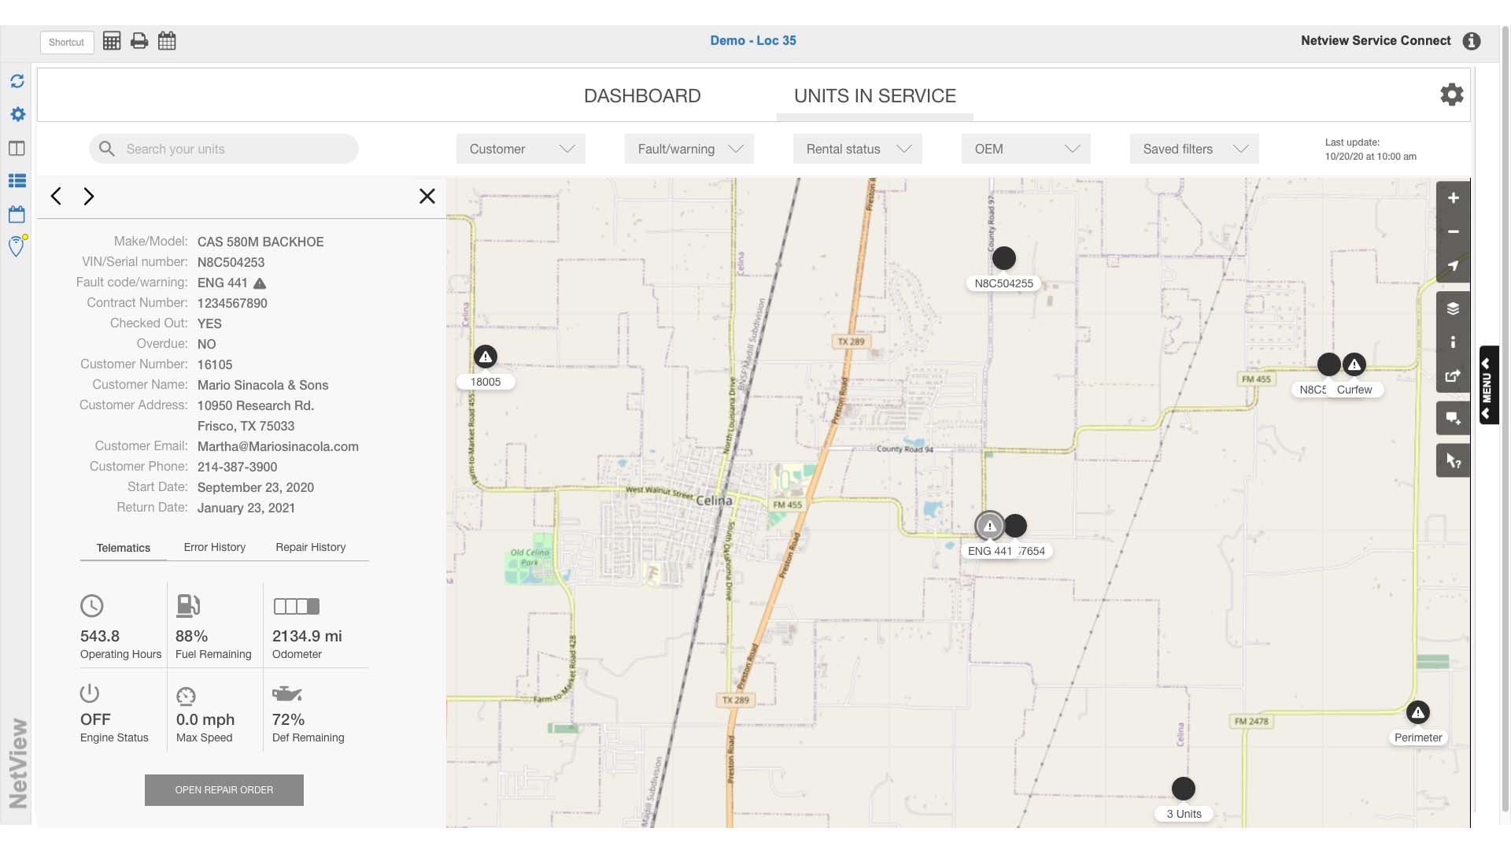Click the Netview info icon
1511x850 pixels.
(x=1471, y=41)
